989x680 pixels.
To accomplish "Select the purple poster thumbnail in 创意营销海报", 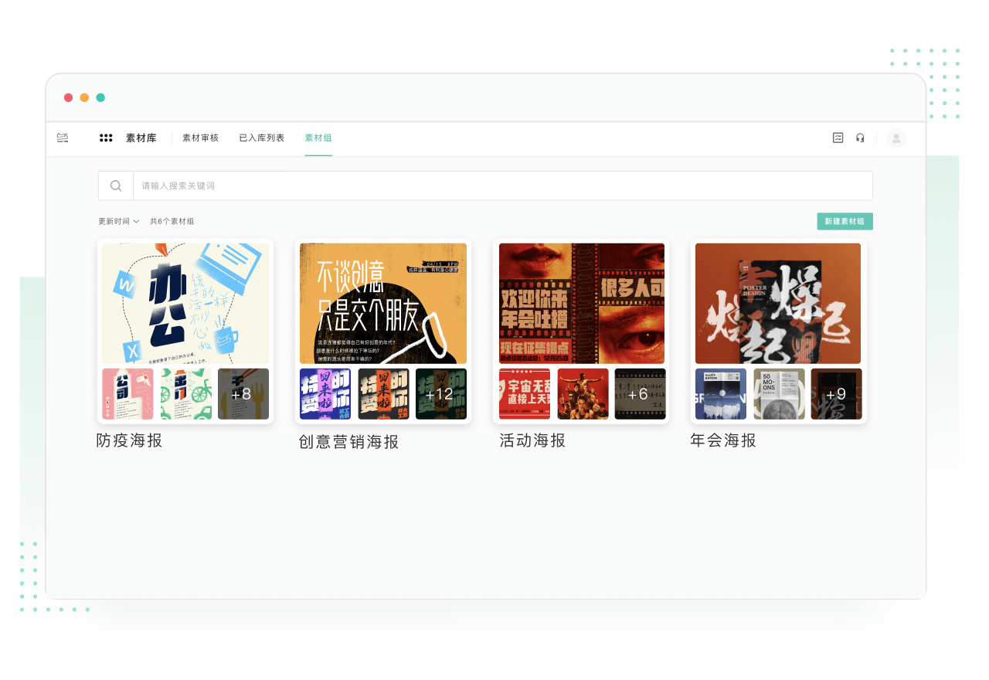I will 325,394.
